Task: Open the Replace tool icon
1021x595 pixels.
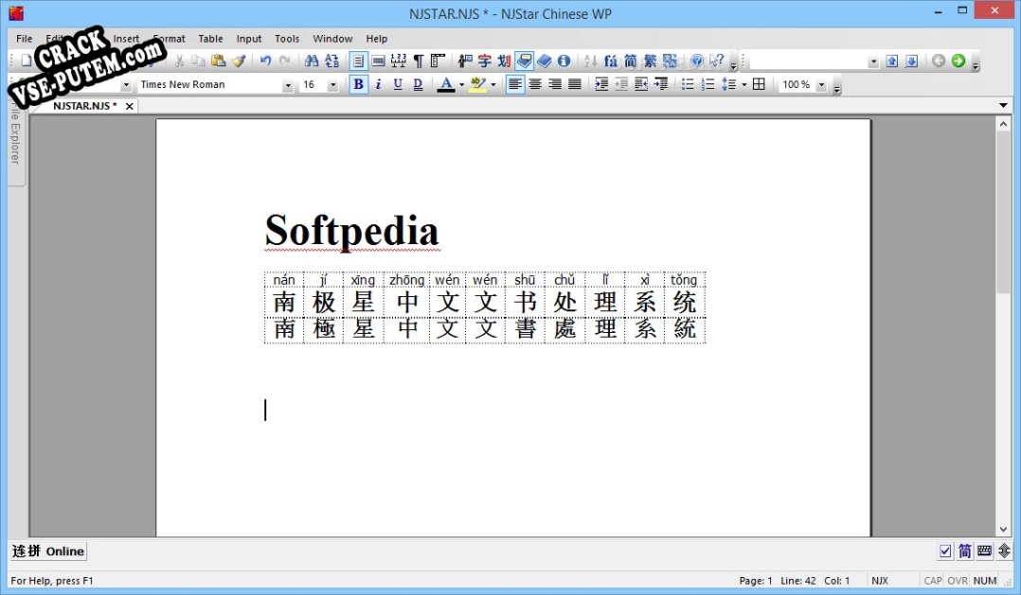Action: pyautogui.click(x=332, y=61)
